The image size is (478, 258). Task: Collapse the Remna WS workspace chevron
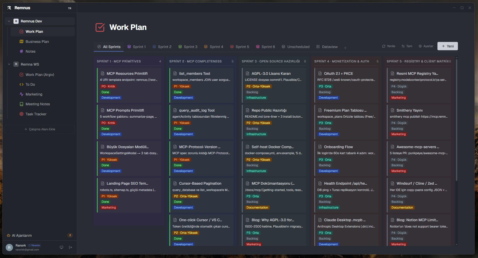click(9, 64)
